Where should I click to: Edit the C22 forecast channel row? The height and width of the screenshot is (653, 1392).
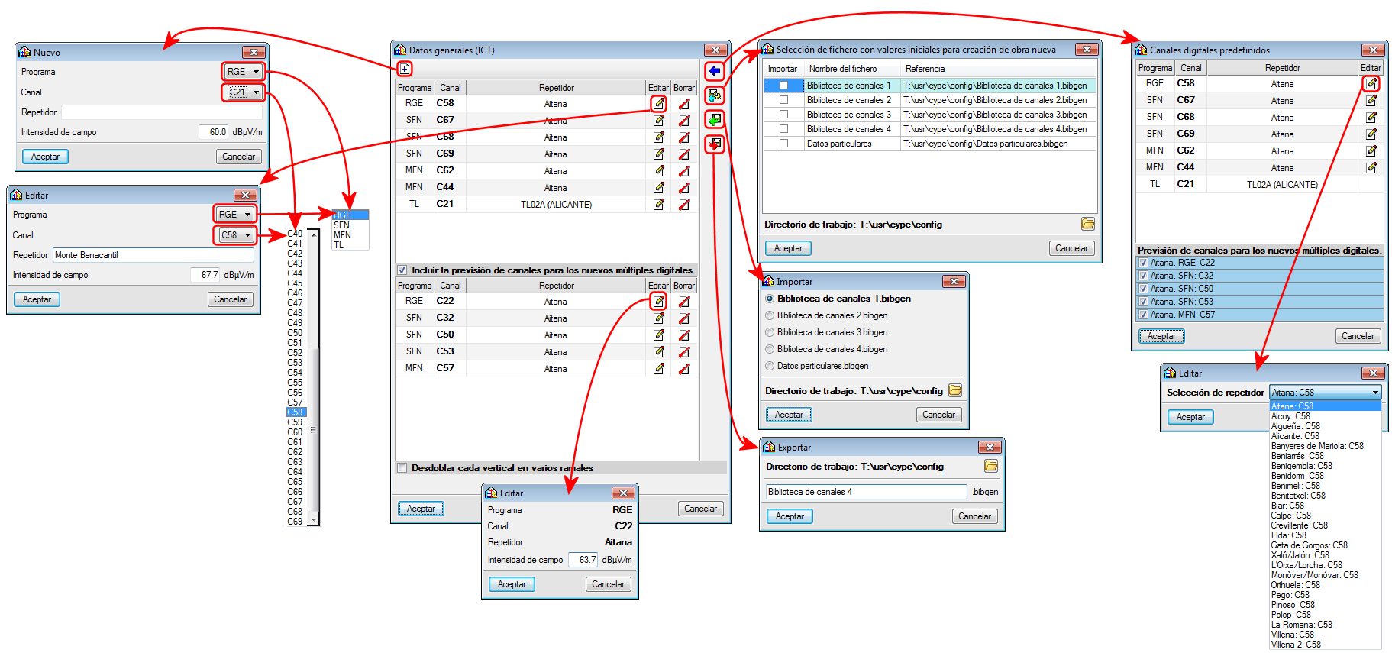(658, 301)
